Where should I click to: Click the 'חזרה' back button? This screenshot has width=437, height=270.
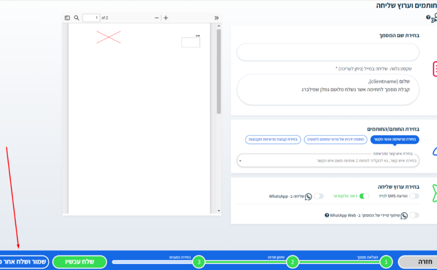pyautogui.click(x=419, y=262)
